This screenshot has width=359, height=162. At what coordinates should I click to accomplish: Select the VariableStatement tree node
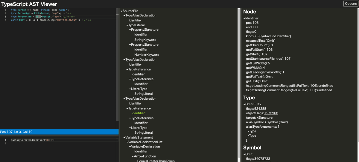[139, 138]
